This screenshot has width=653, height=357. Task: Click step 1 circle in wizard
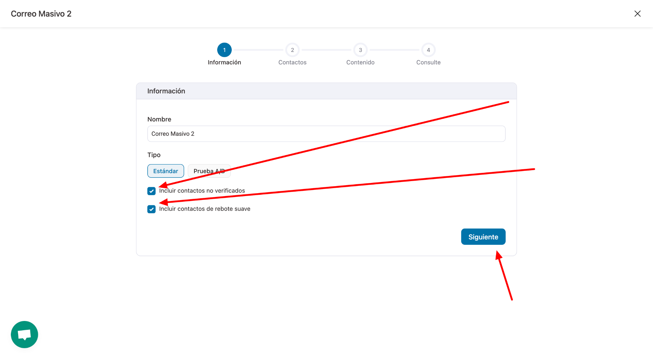coord(224,50)
